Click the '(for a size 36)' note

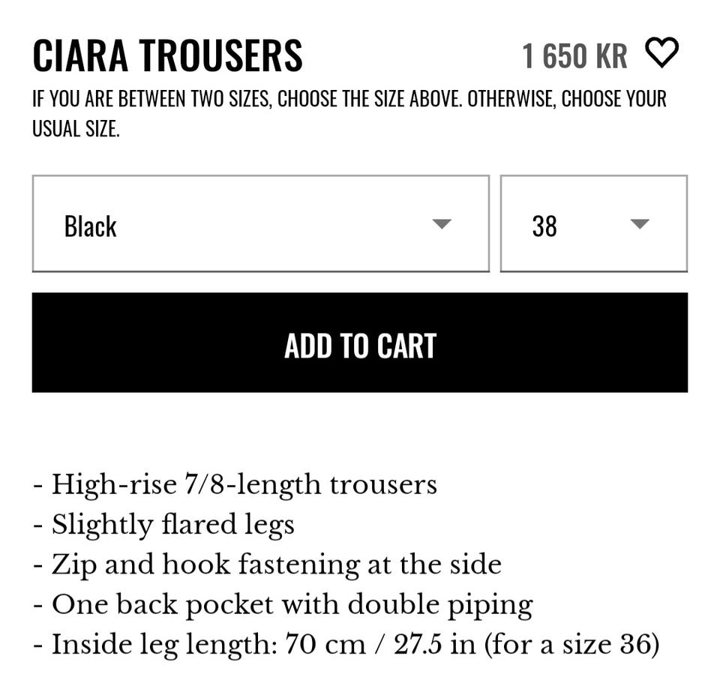pyautogui.click(x=572, y=644)
